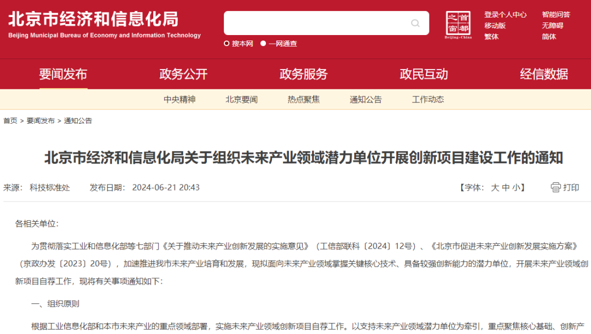
Task: Enable 无障碍 accessibility mode
Action: (553, 26)
